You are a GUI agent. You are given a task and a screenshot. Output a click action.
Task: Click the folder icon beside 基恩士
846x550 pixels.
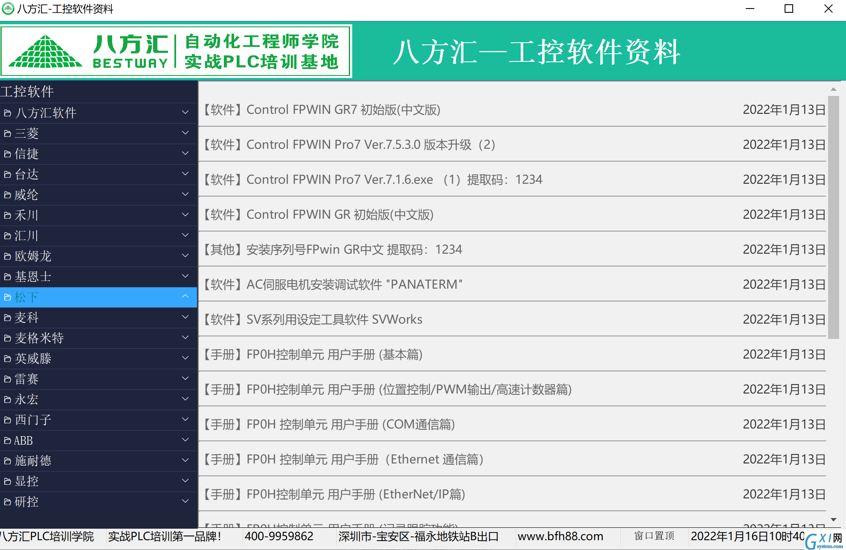(7, 277)
